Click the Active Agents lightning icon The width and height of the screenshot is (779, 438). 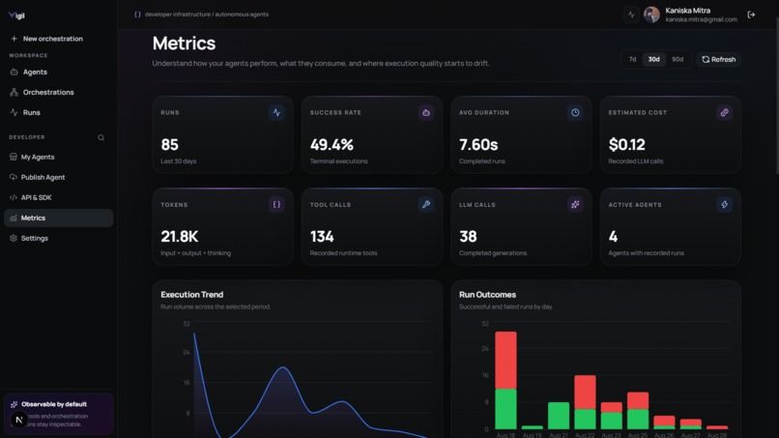click(724, 204)
